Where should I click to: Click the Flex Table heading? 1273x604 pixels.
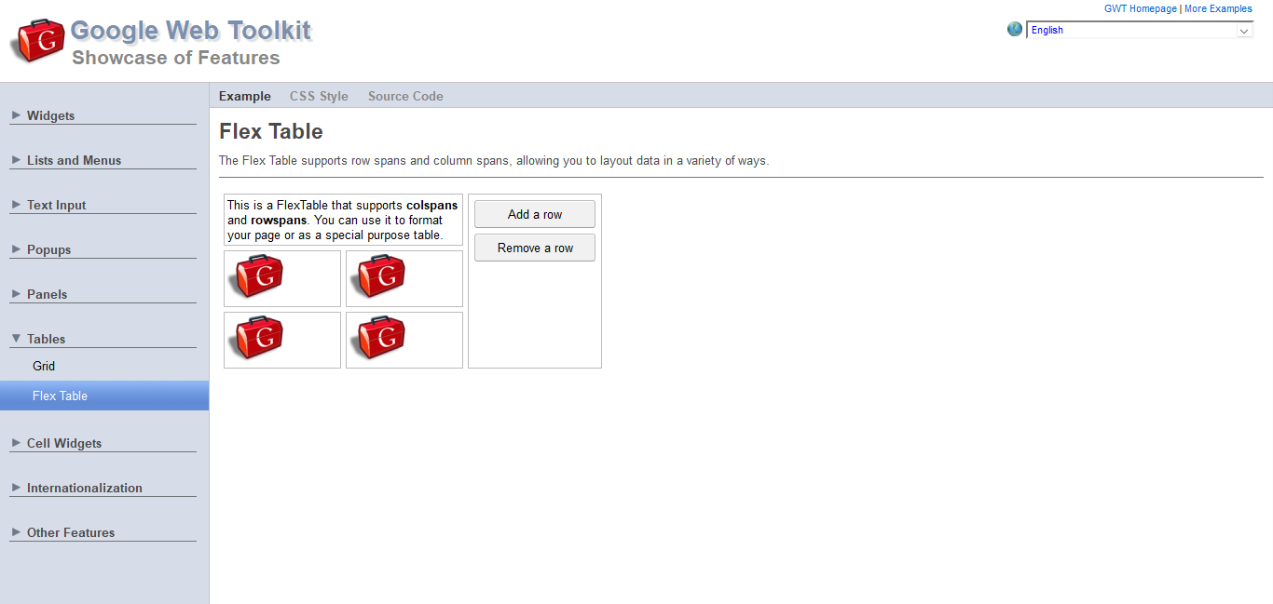pos(271,131)
